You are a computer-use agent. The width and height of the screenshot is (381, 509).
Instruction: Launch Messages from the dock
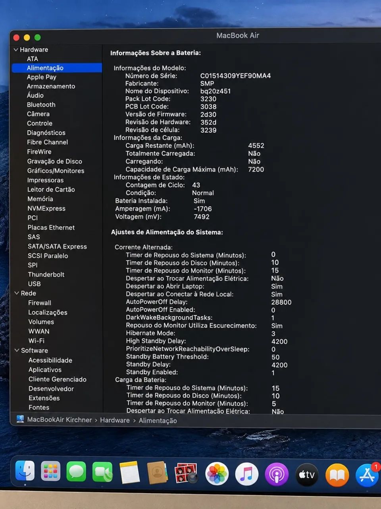coord(76,472)
